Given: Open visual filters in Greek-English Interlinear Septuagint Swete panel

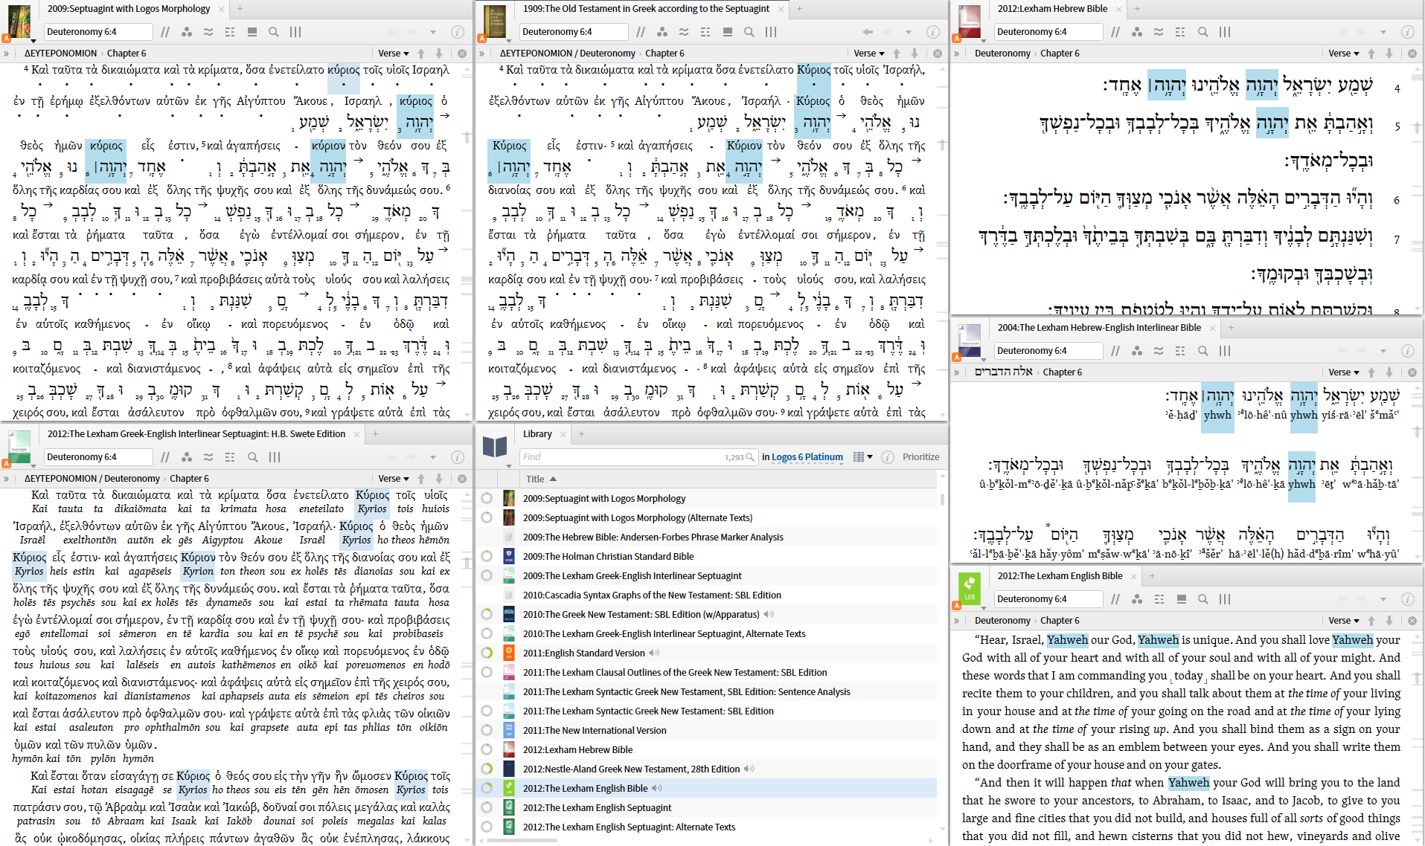Looking at the screenshot, I should point(187,457).
